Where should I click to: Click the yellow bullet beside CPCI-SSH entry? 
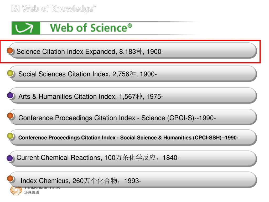tap(10, 136)
